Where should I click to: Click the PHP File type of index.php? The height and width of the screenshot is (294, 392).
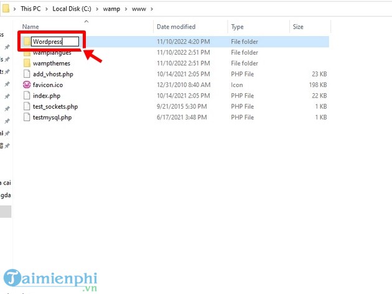pos(242,96)
